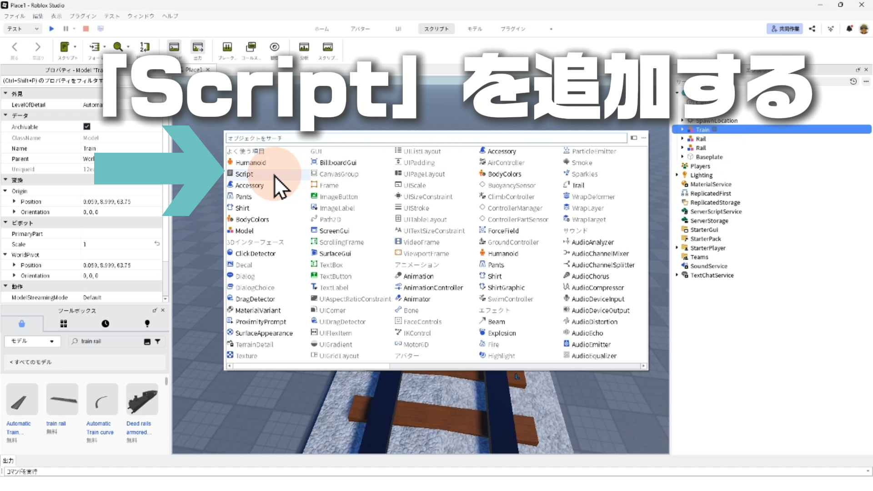Open the テスト mode dropdown

point(23,29)
